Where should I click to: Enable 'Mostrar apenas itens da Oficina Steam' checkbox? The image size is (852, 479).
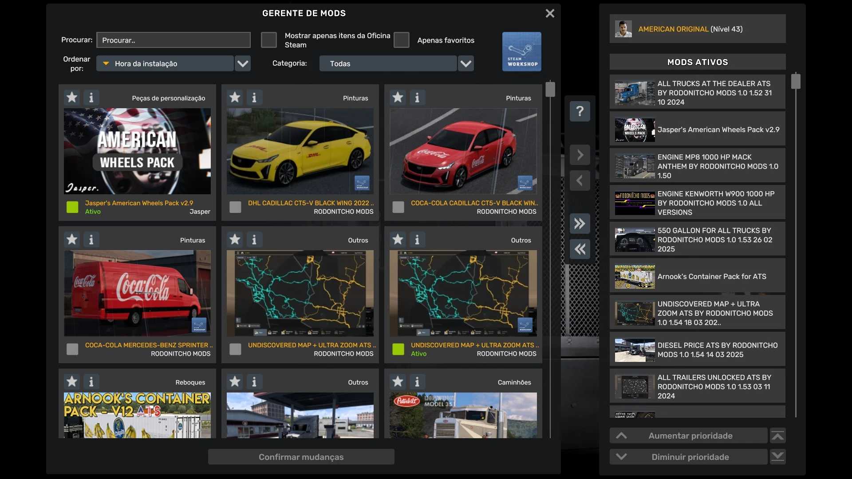point(269,40)
